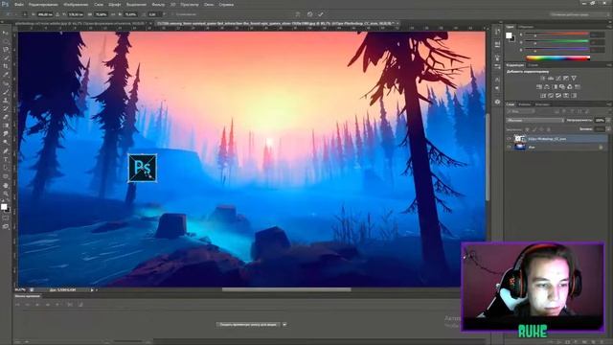Select the Eraser tool
The image size is (613, 345).
tap(5, 117)
